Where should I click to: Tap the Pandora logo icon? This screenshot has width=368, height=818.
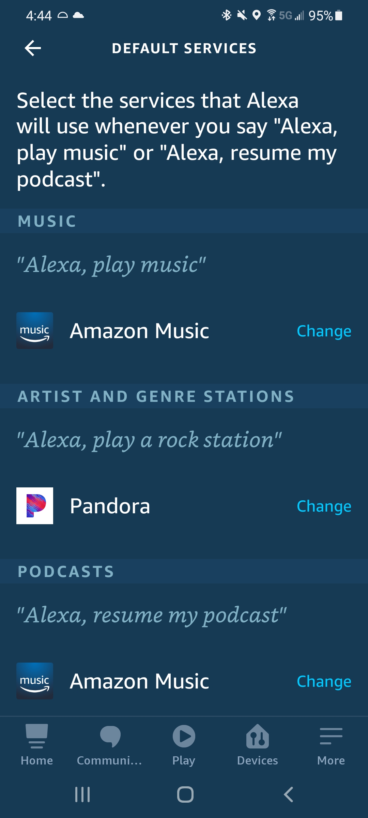point(35,506)
